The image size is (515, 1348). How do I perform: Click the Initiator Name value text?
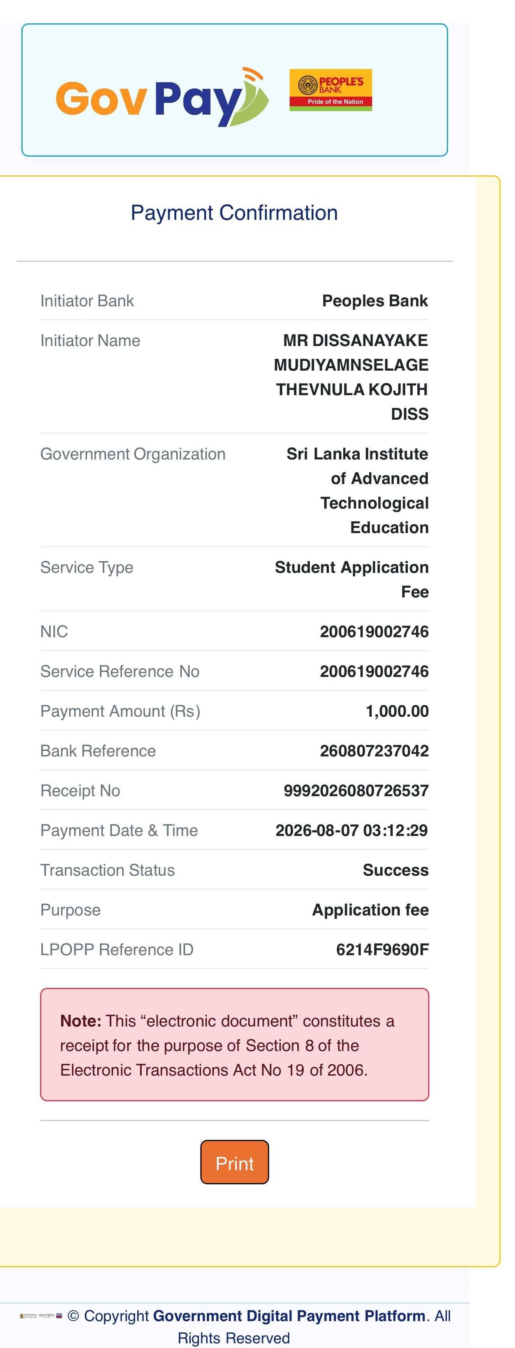point(352,377)
